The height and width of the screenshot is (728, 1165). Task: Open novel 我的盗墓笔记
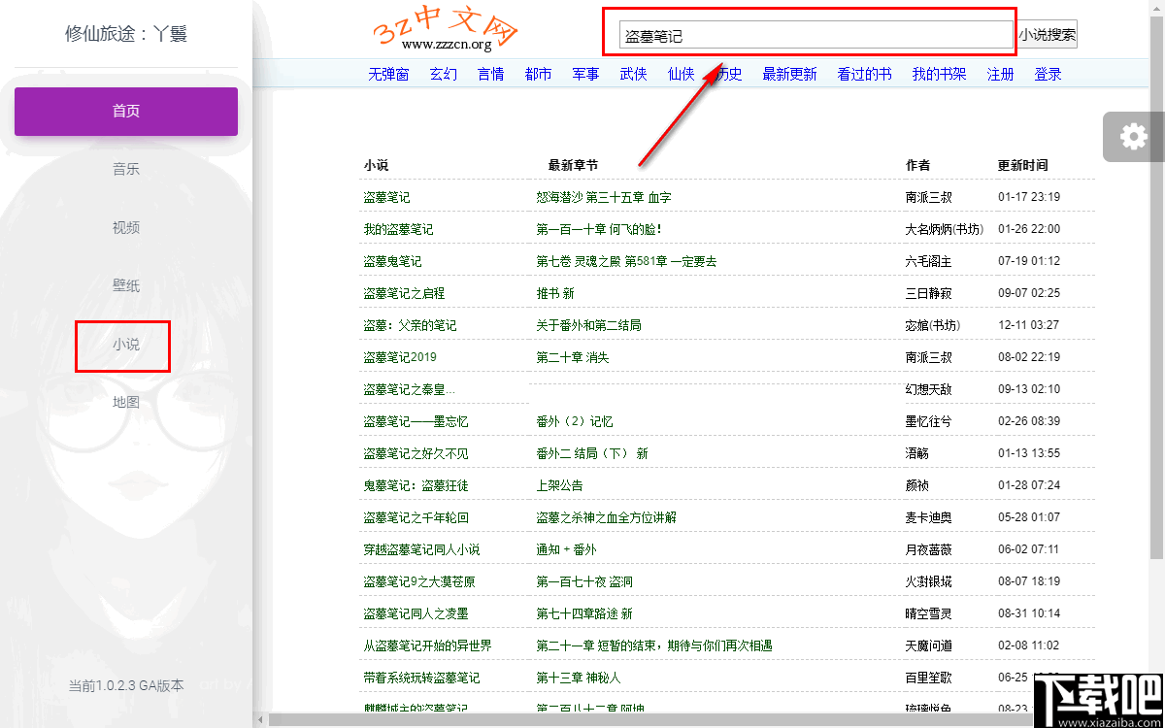click(399, 229)
